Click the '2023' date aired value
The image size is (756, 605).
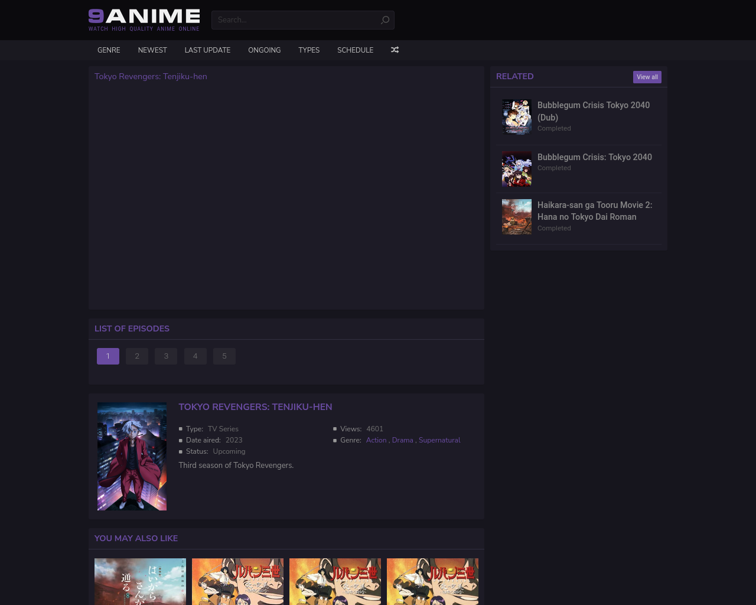[234, 440]
